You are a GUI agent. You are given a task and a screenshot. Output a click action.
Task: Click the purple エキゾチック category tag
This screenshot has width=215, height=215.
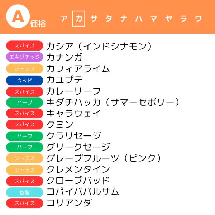point(25,57)
